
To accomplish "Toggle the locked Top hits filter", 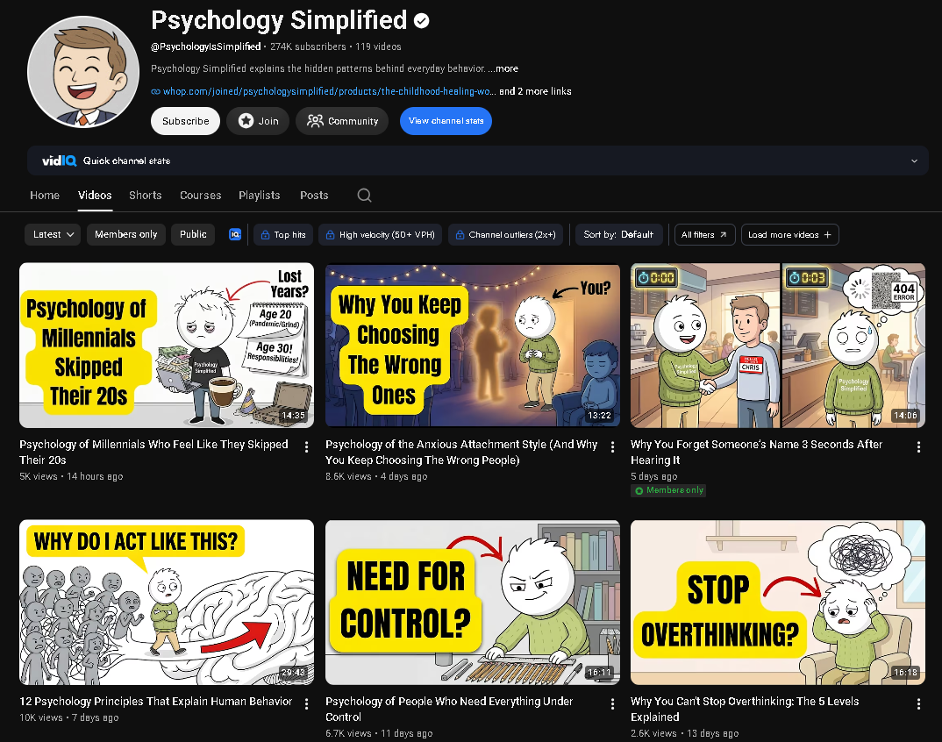I will pyautogui.click(x=283, y=234).
